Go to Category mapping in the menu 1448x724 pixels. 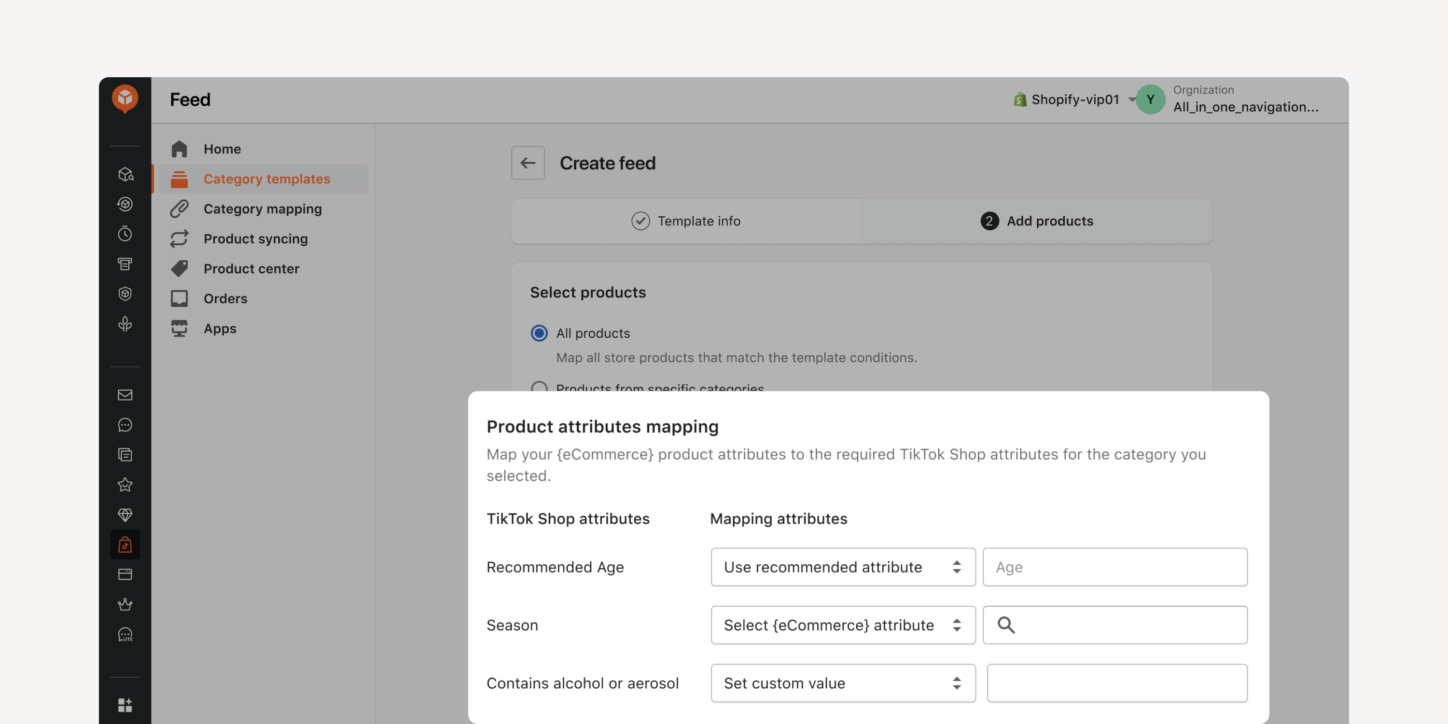[263, 209]
